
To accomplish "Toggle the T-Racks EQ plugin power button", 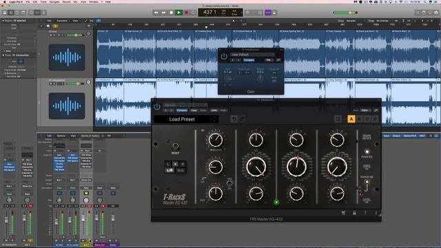I will pyautogui.click(x=157, y=107).
